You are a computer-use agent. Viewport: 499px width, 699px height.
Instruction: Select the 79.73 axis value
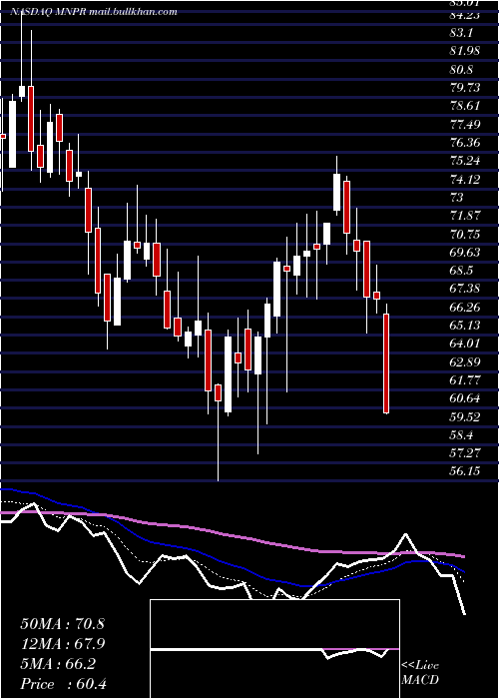[x=465, y=88]
